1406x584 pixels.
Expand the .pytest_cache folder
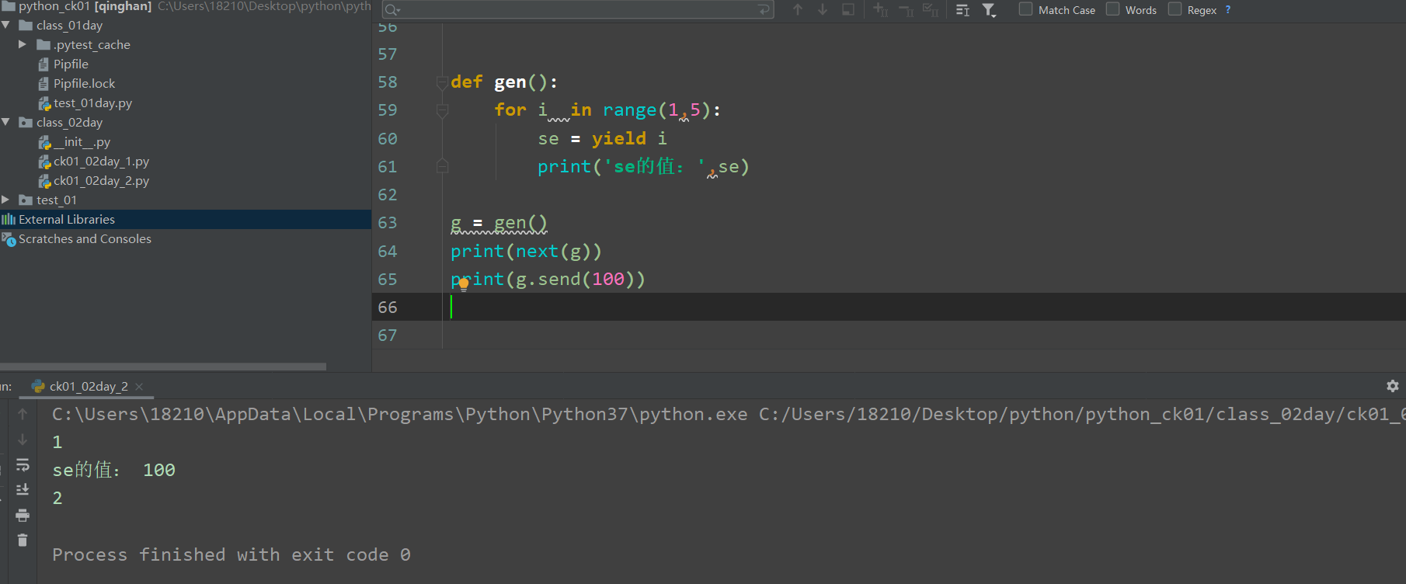23,44
